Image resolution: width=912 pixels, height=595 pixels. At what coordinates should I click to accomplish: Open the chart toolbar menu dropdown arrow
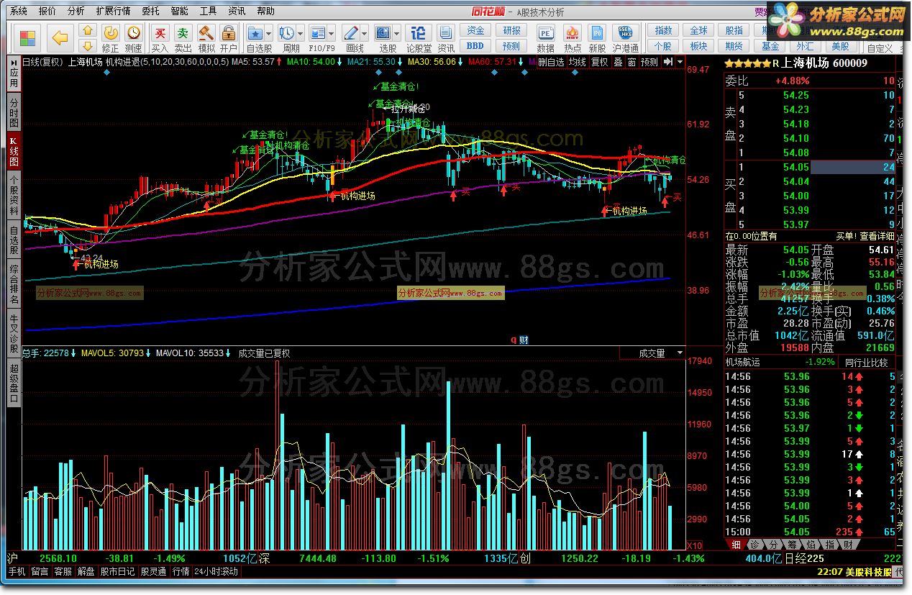pos(680,63)
